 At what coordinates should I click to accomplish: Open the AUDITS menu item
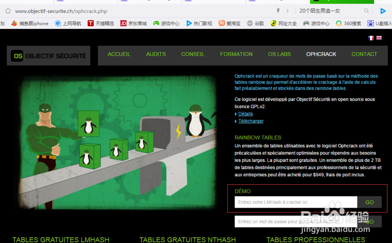coord(156,54)
